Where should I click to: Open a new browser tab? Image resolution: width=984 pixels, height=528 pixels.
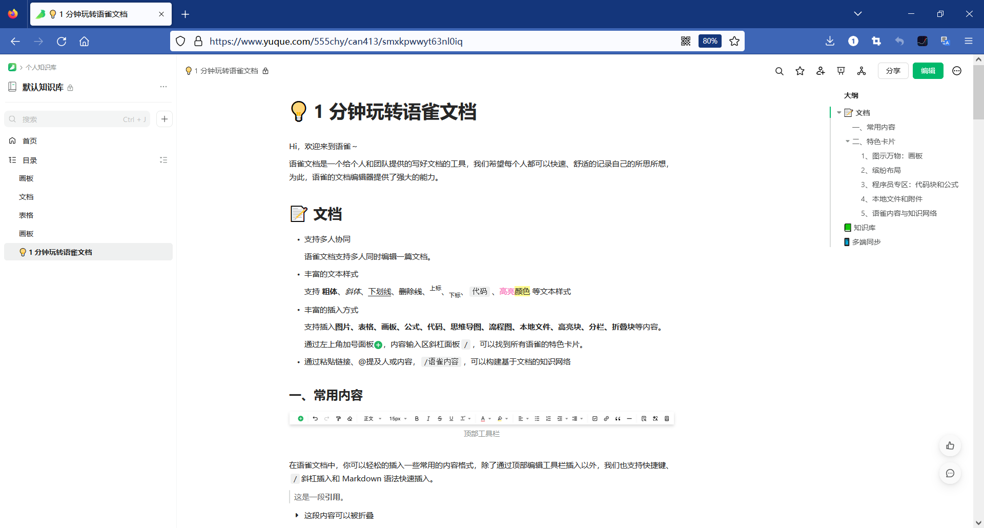(186, 14)
